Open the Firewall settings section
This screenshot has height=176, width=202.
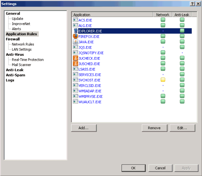[13, 39]
